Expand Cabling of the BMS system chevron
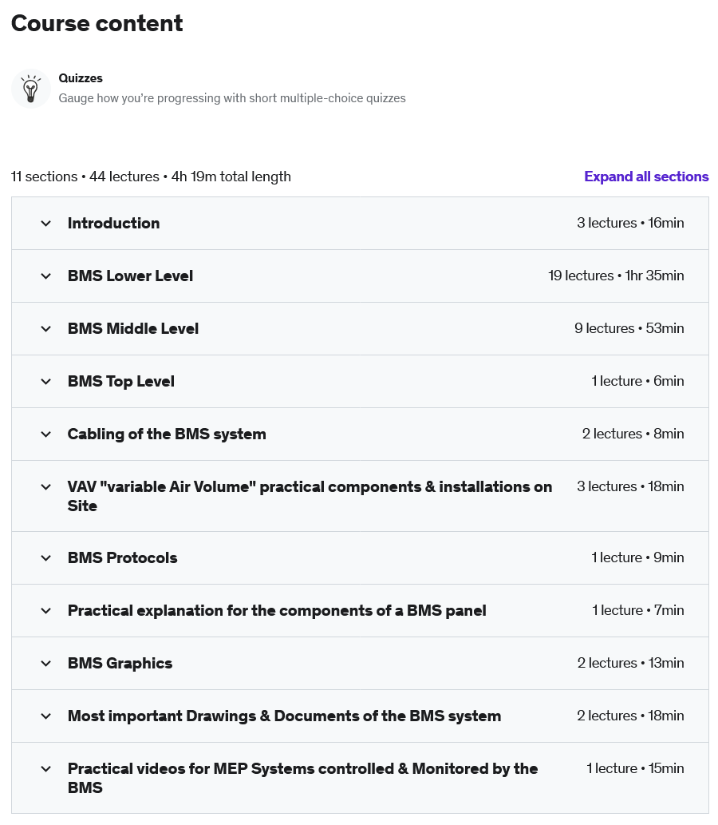Image resolution: width=718 pixels, height=825 pixels. point(46,434)
